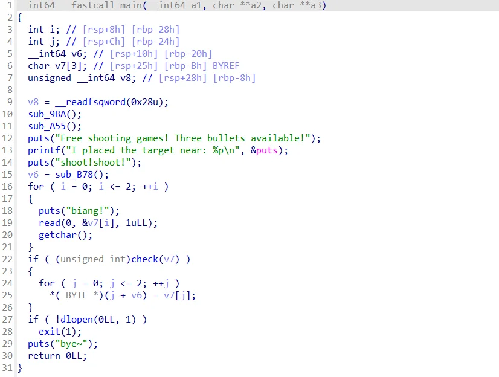Click the pink puts argument in printf
The image size is (499, 377).
coord(266,150)
